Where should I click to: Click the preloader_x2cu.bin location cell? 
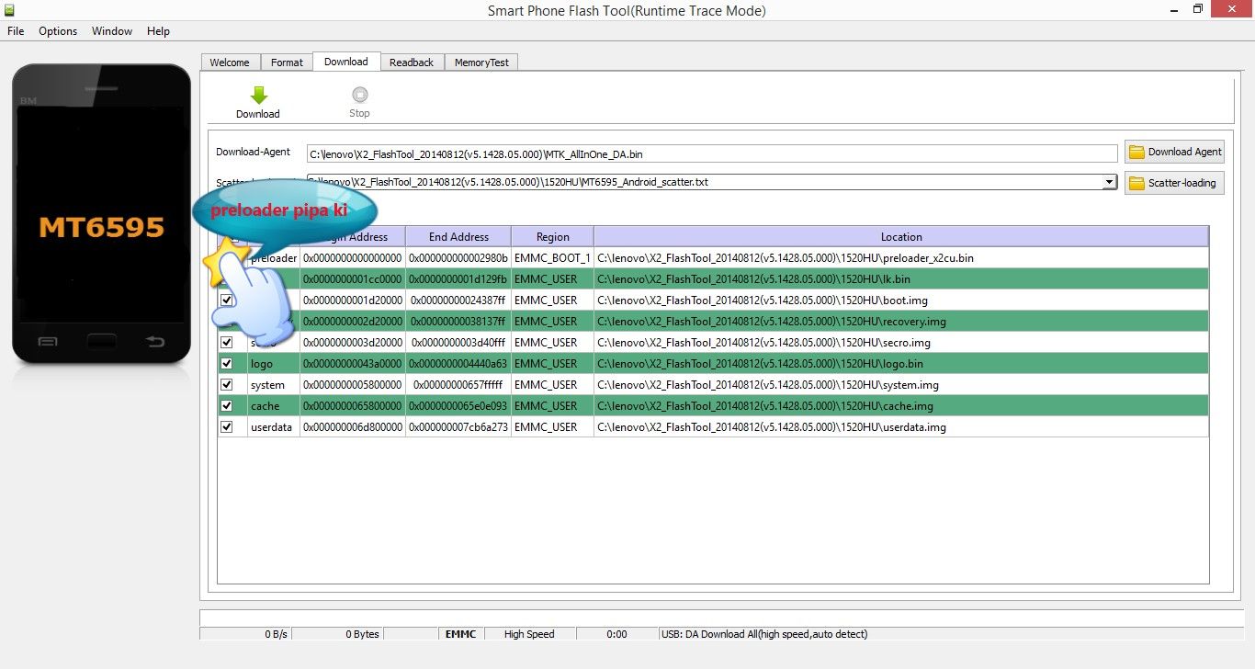pyautogui.click(x=901, y=257)
